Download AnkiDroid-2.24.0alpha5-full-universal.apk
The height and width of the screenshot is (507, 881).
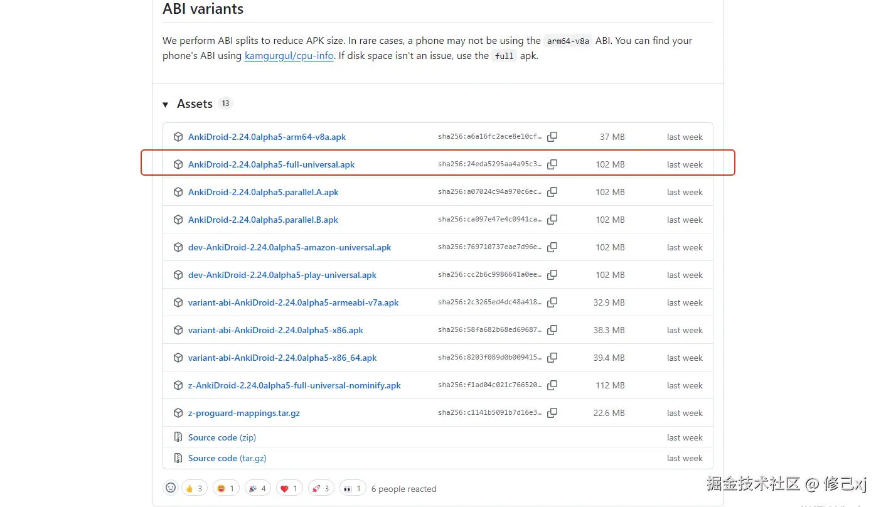[271, 164]
